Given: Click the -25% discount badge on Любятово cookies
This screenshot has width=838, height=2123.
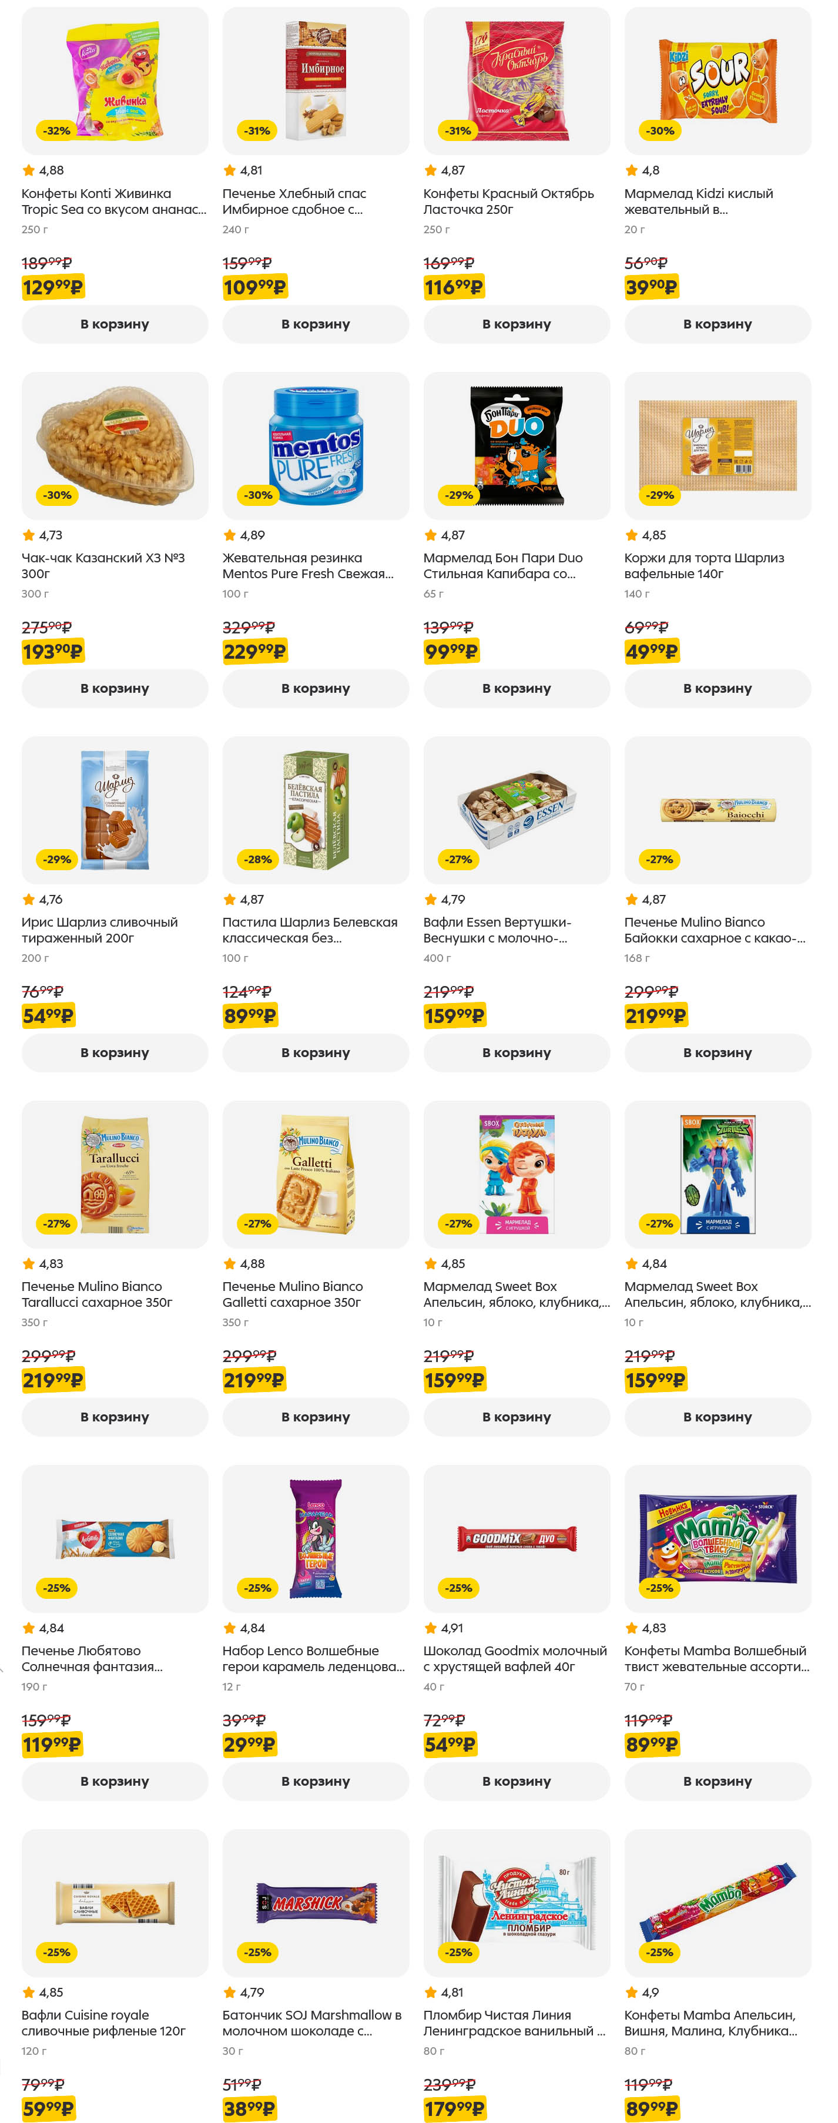Looking at the screenshot, I should coord(57,1587).
